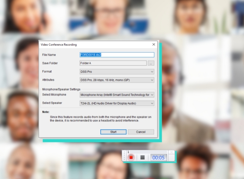Click the 00:05 elapsed time display
The height and width of the screenshot is (179, 244).
[x=158, y=158]
